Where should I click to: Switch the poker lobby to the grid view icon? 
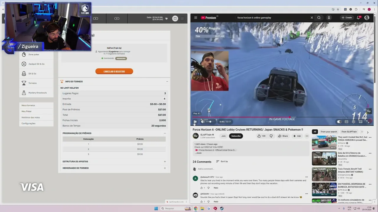[182, 19]
